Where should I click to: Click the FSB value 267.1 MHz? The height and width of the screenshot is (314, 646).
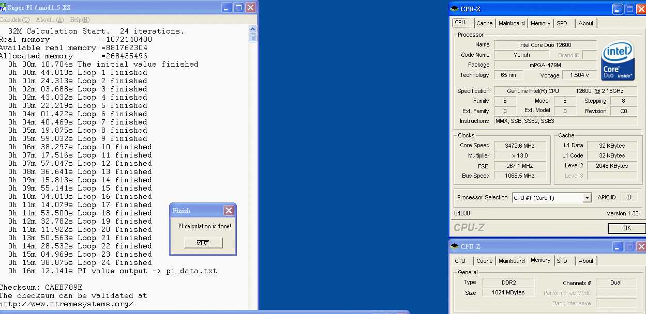point(520,166)
